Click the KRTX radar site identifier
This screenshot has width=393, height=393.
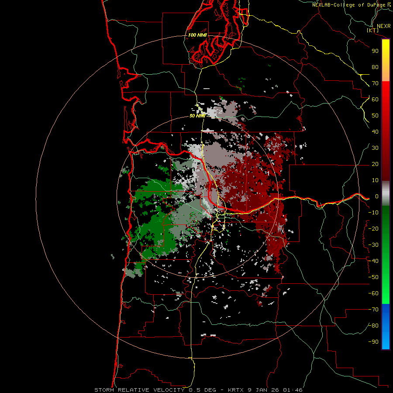[237, 390]
